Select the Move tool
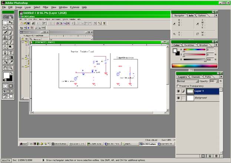Image resolution: width=231 pixels, height=163 pixels. pyautogui.click(x=11, y=22)
